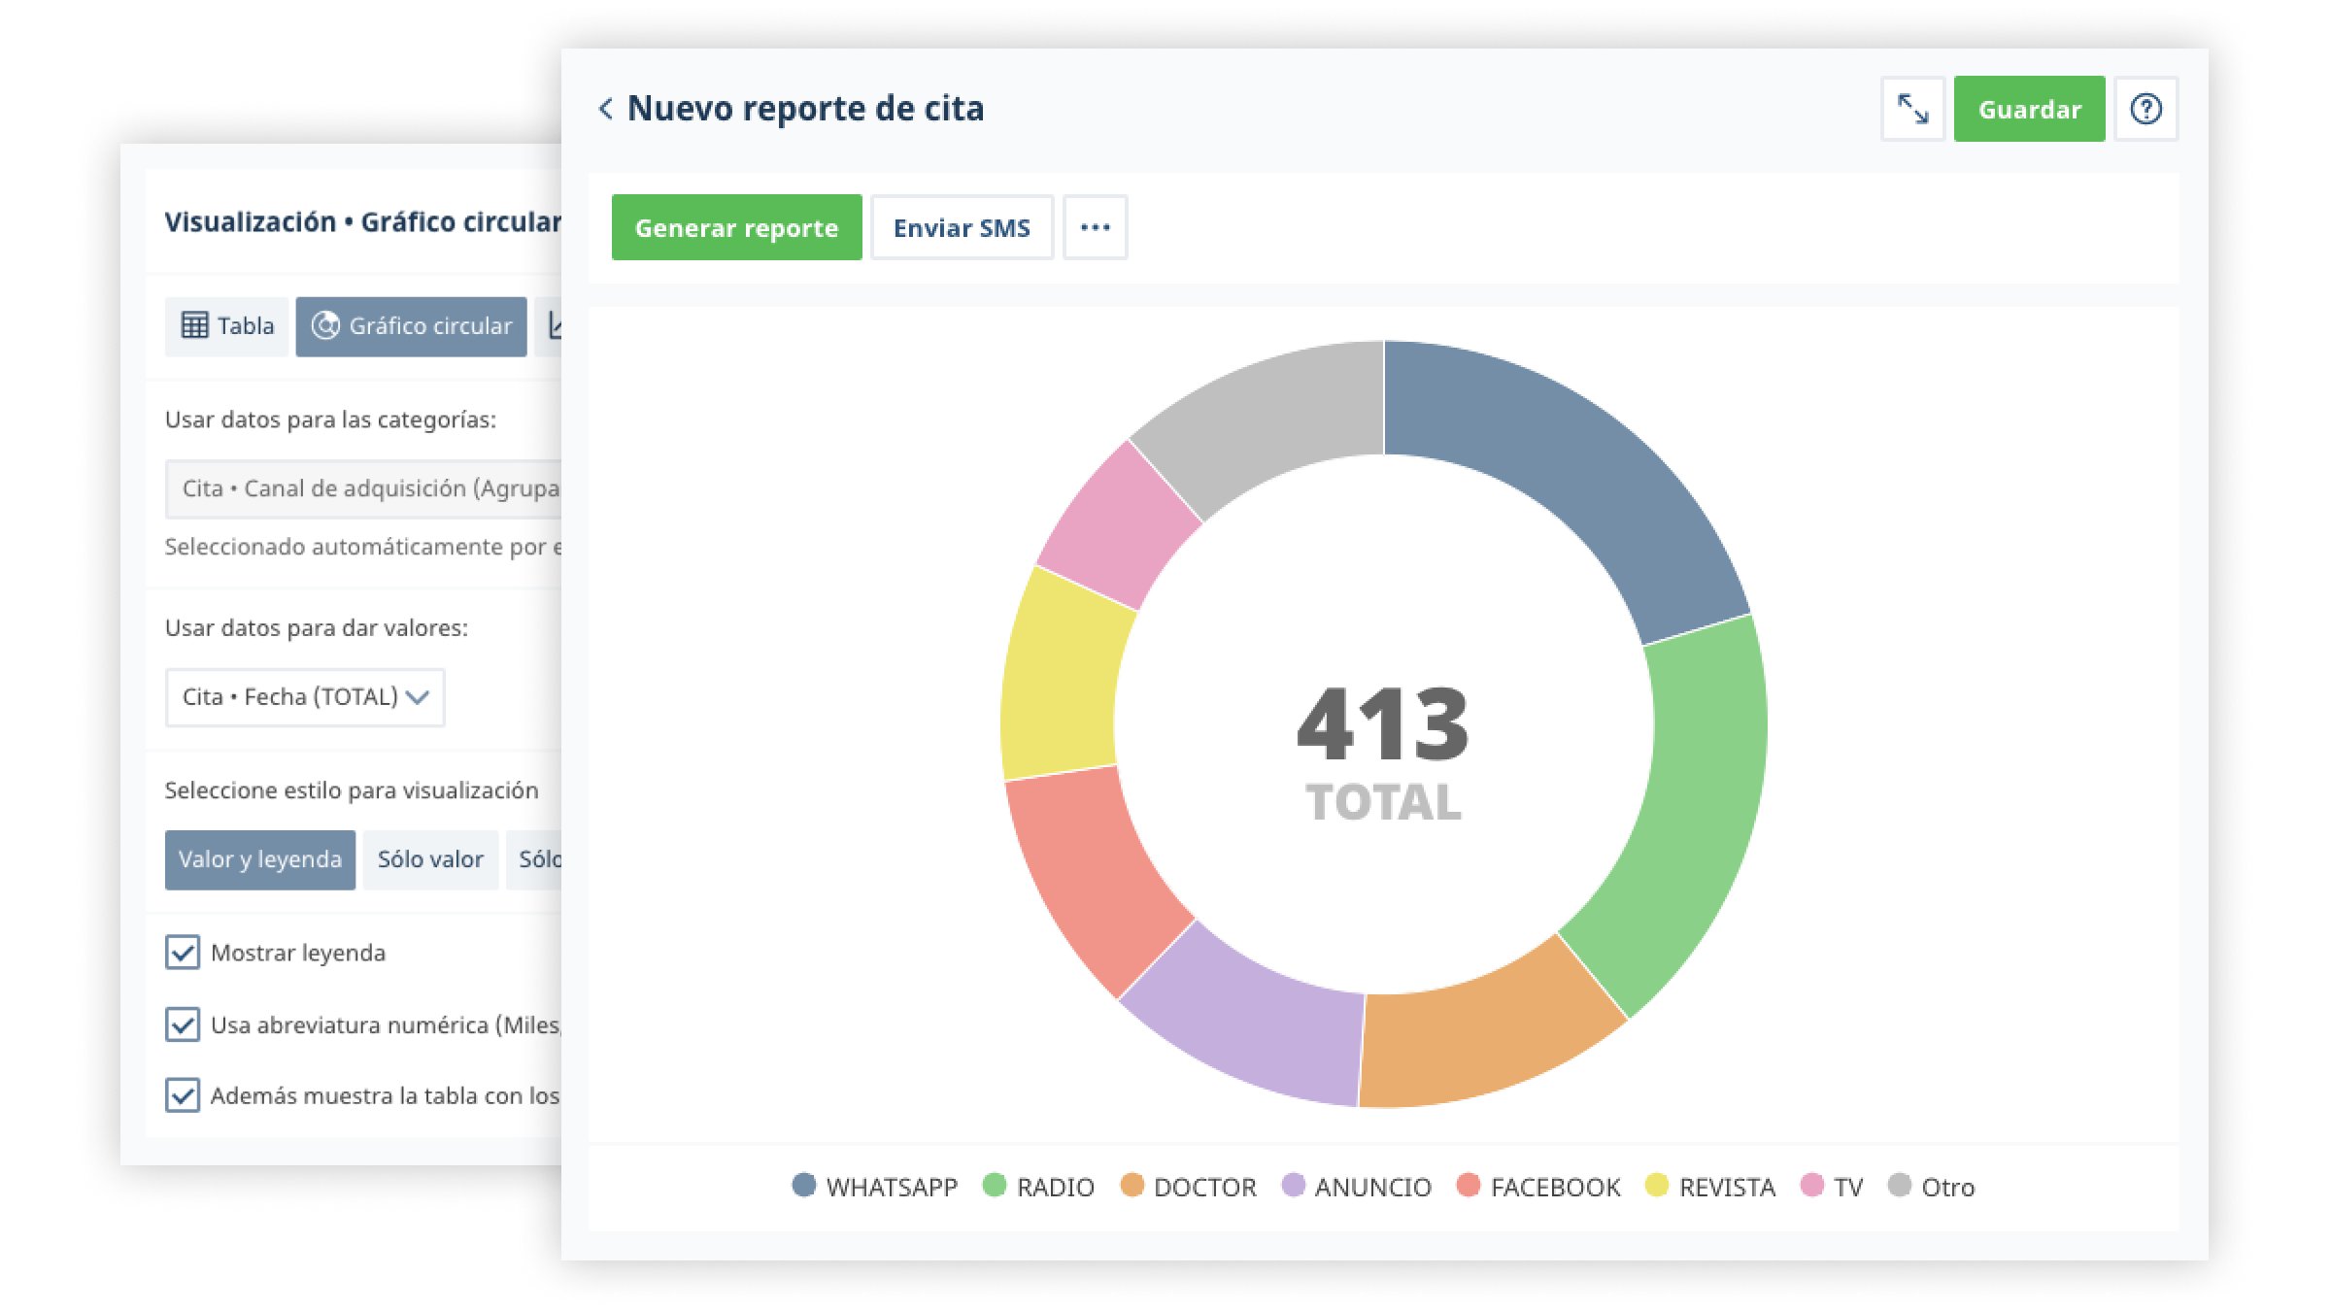2331x1309 pixels.
Task: Toggle Además muestra la tabla checkbox
Action: point(183,1095)
